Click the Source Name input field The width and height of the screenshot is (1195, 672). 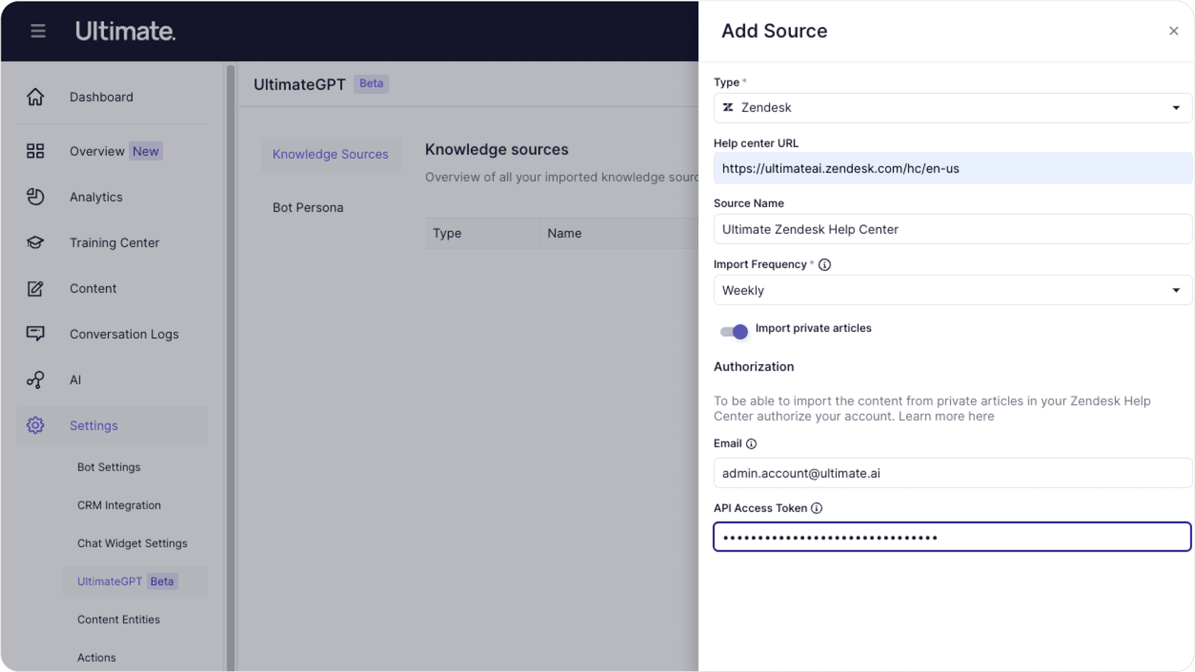pyautogui.click(x=952, y=230)
